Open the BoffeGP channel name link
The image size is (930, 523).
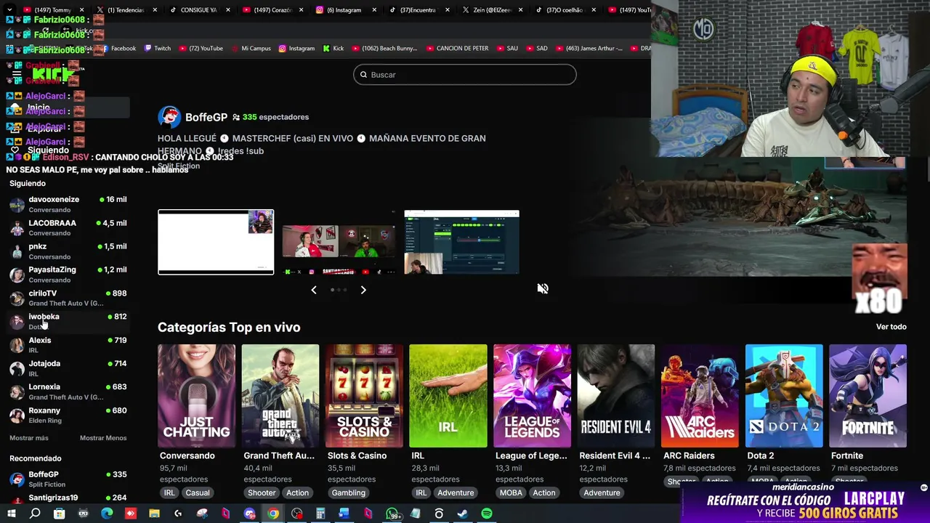pos(206,117)
